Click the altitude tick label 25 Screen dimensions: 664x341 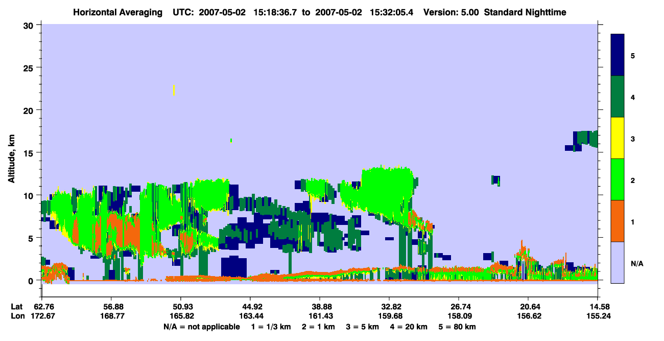[x=30, y=67]
